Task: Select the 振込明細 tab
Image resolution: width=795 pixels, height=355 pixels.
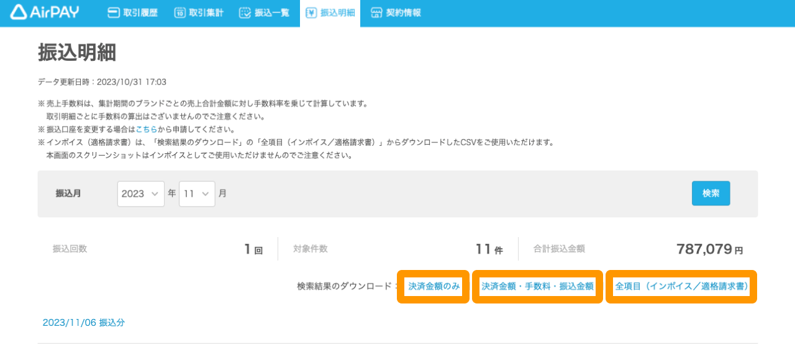Action: point(330,13)
